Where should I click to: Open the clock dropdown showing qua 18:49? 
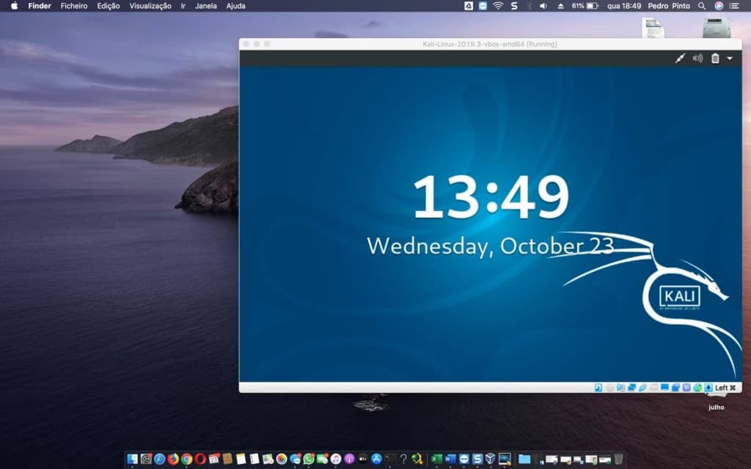(623, 6)
